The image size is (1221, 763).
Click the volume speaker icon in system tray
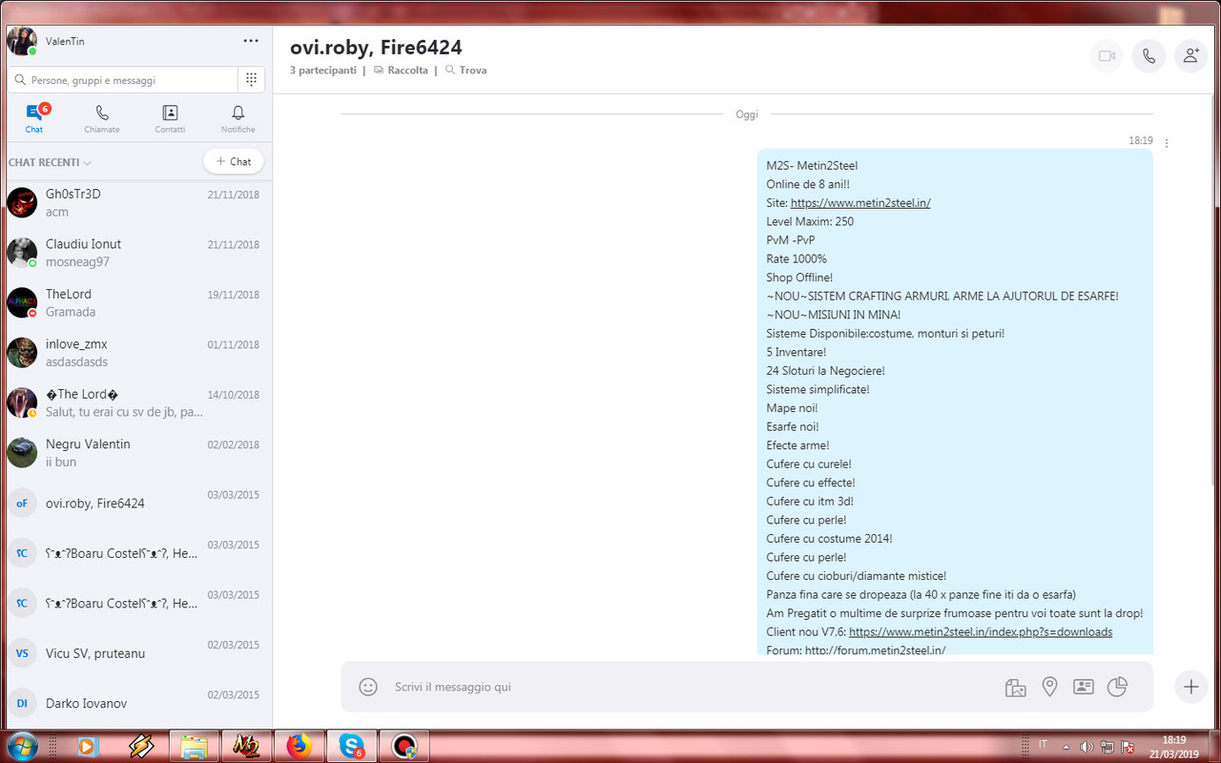[1086, 746]
